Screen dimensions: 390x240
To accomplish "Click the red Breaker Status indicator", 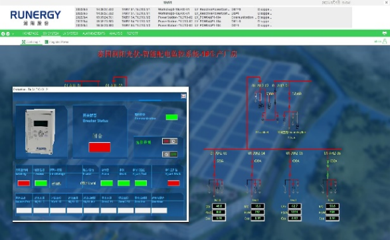I will [x=100, y=147].
